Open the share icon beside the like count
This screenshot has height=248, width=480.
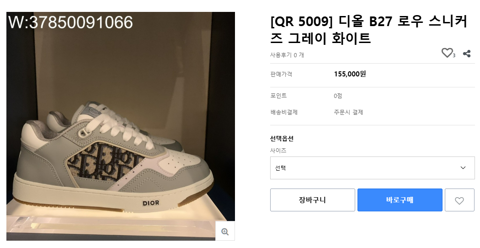click(467, 54)
